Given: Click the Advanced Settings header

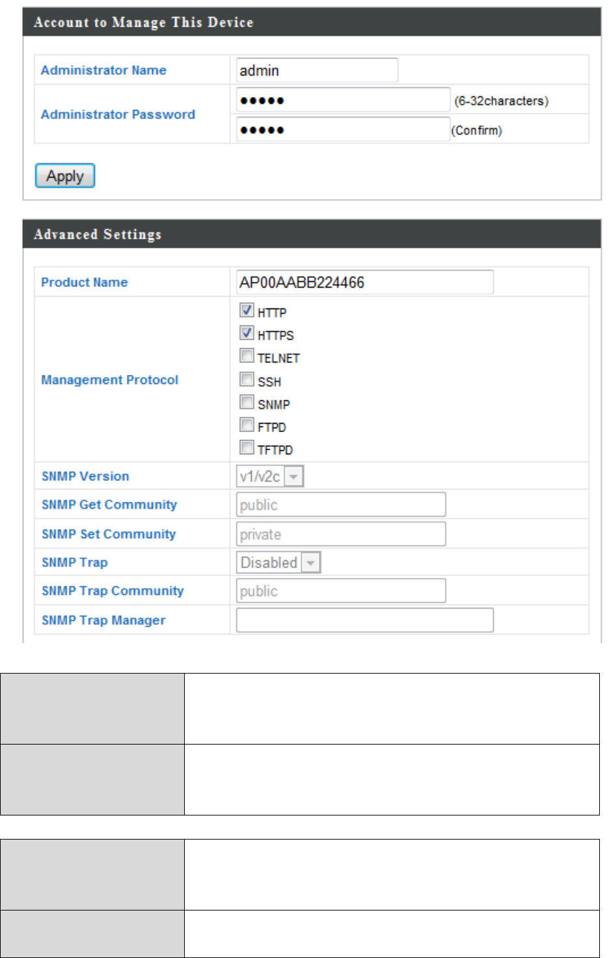Looking at the screenshot, I should click(x=98, y=234).
